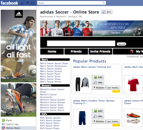This screenshot has height=130, width=143.
Task: Click the green check icon for Condivo Training Pants
Action: coord(95,111)
